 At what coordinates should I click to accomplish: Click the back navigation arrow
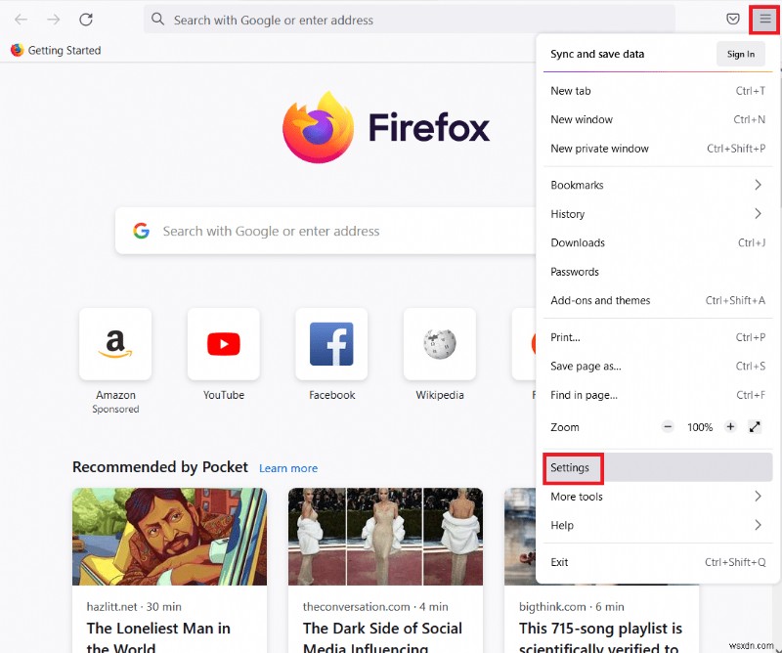22,20
